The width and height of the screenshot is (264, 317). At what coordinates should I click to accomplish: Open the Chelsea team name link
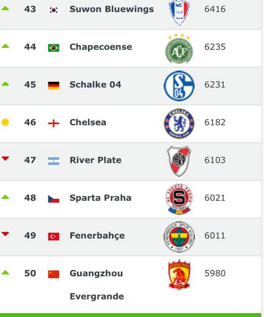point(88,122)
